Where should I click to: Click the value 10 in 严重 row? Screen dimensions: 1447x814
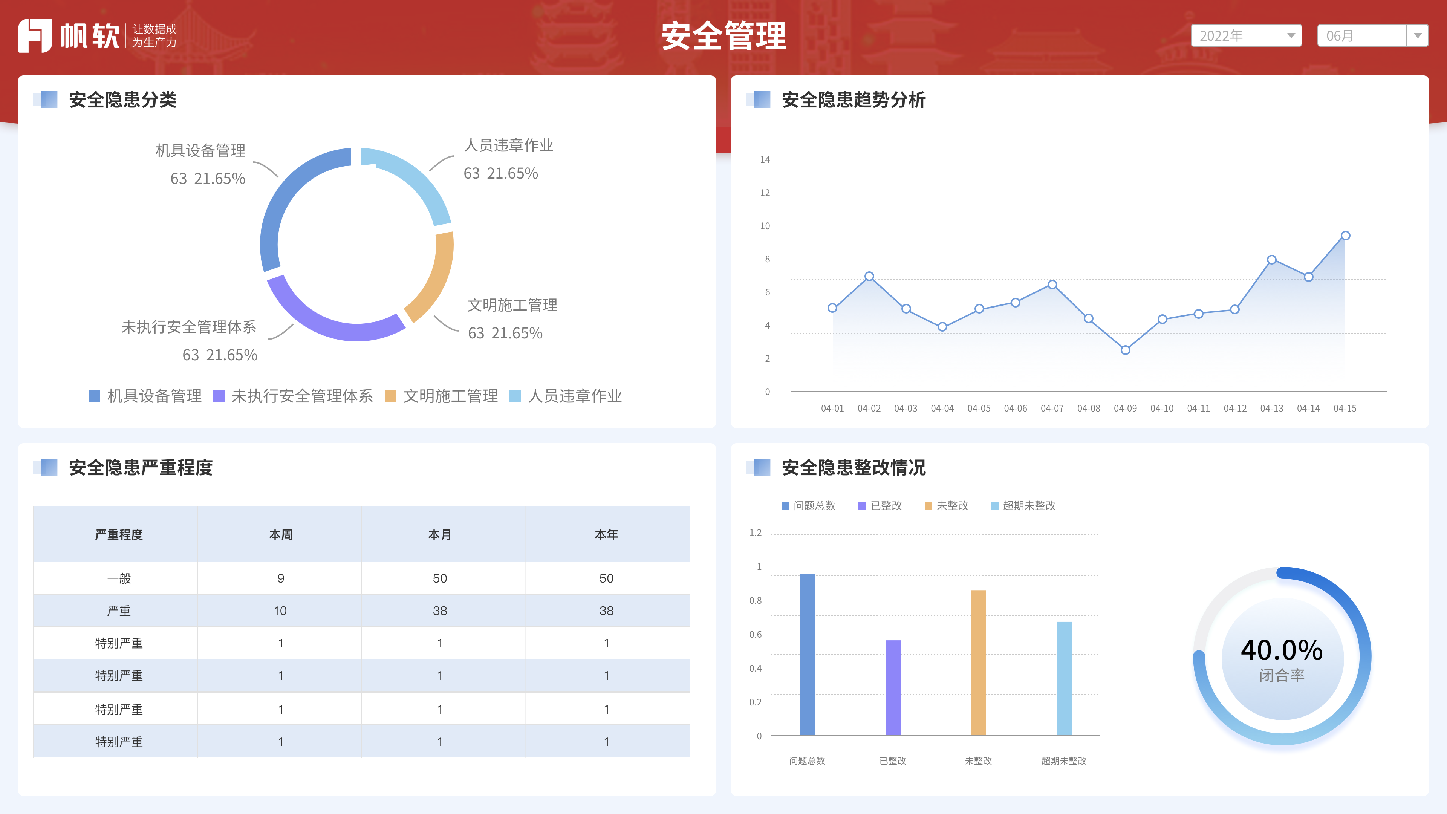coord(281,610)
